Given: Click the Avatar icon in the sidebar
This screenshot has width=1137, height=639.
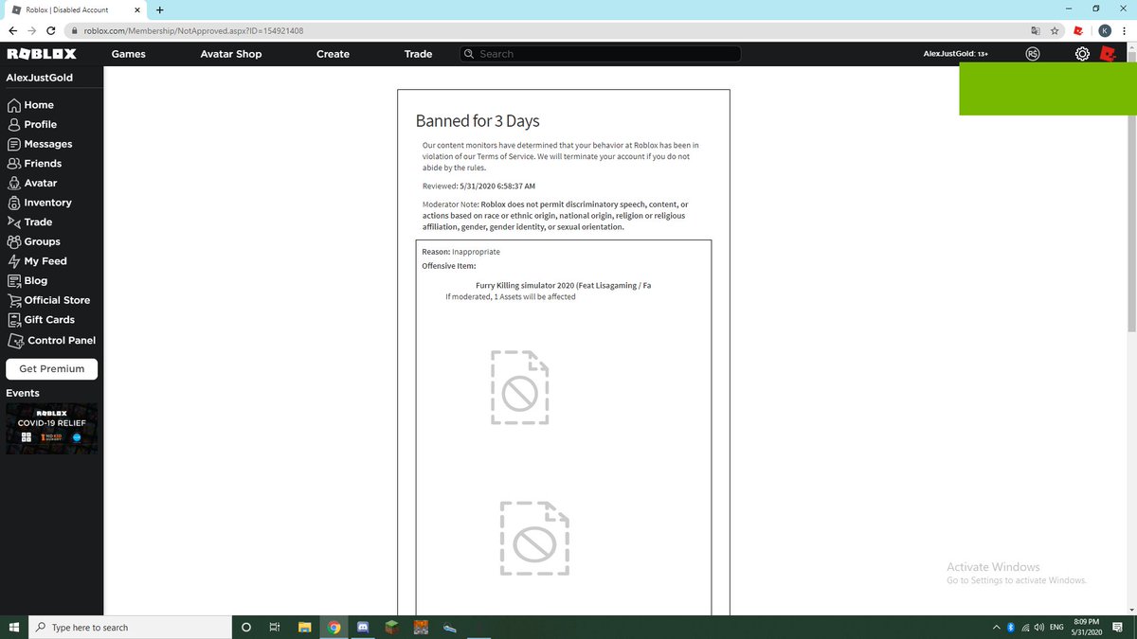Looking at the screenshot, I should point(13,184).
